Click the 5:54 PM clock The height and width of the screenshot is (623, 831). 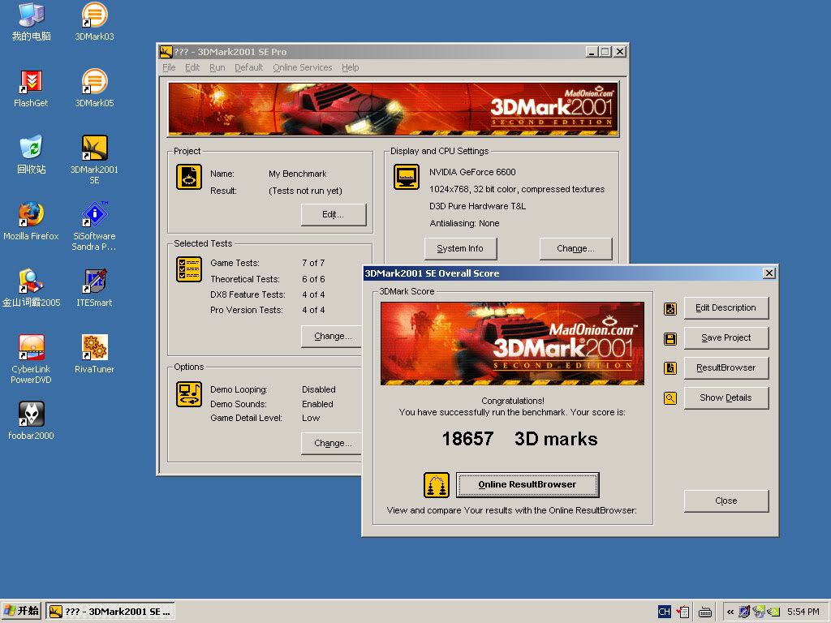coord(803,612)
